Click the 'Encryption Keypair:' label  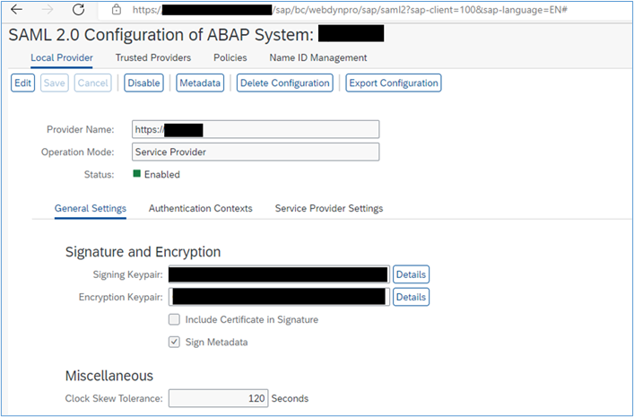tap(121, 297)
